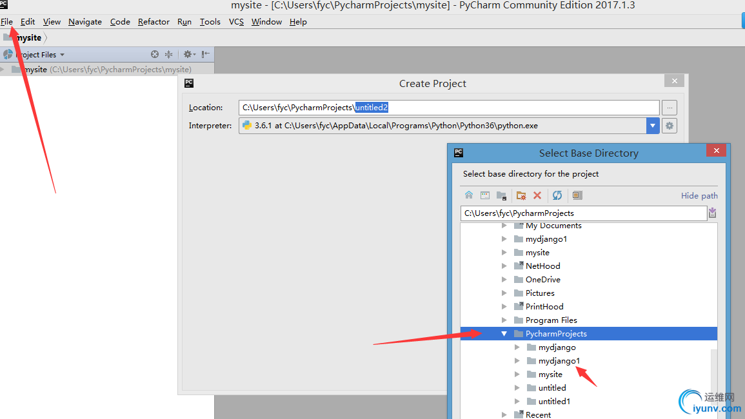Screen dimensions: 745x419
Task: Click Scroll from Source icon in Project panel
Action: pyautogui.click(x=154, y=55)
